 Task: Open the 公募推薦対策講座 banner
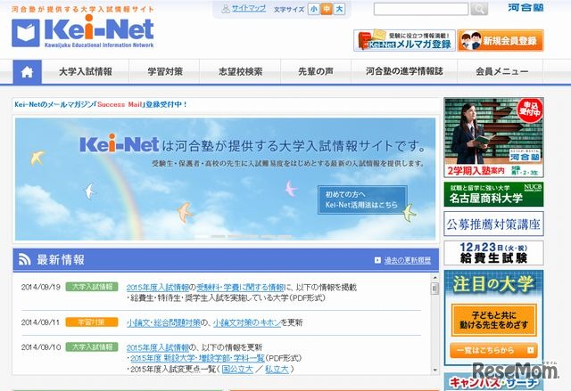point(493,224)
